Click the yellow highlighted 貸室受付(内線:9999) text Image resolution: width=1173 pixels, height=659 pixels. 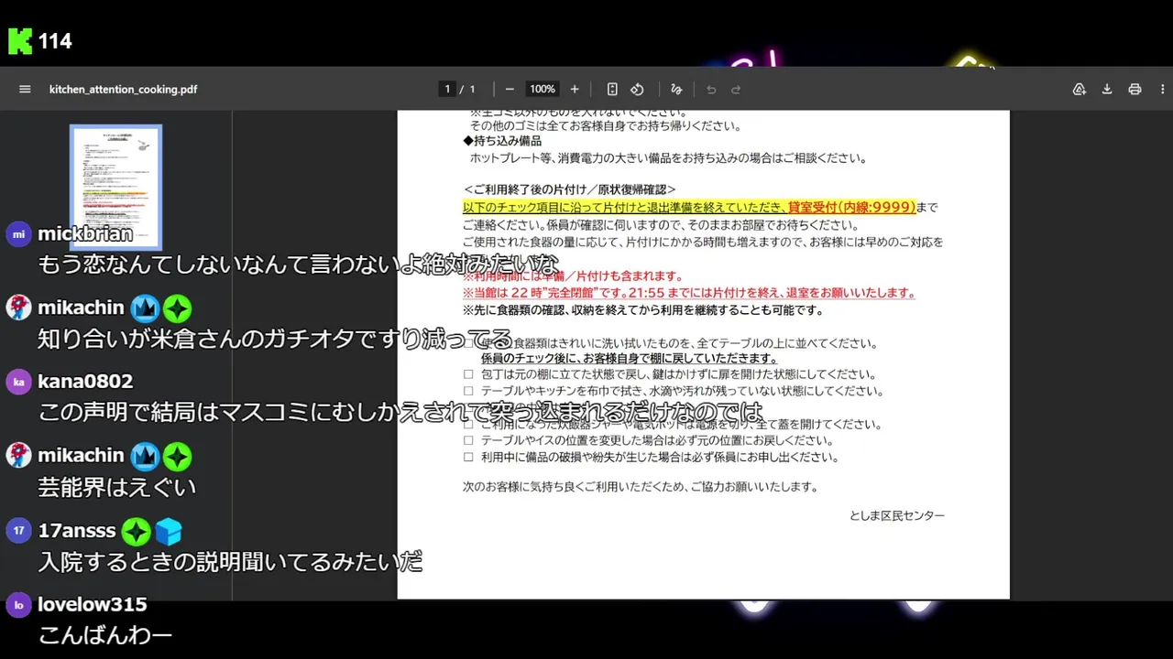851,208
